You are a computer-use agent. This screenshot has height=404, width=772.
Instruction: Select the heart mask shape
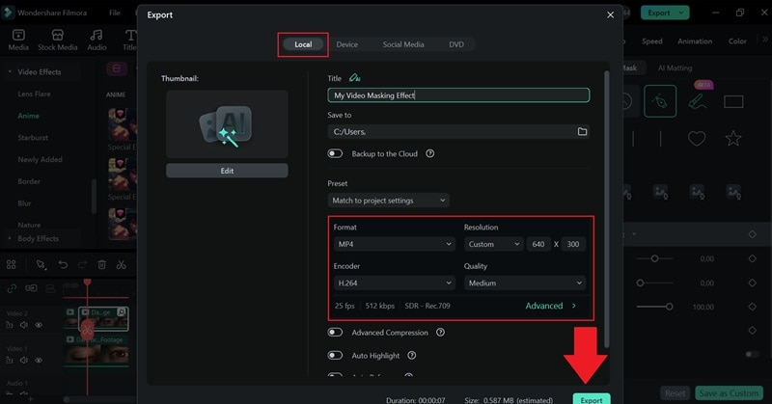tap(696, 138)
